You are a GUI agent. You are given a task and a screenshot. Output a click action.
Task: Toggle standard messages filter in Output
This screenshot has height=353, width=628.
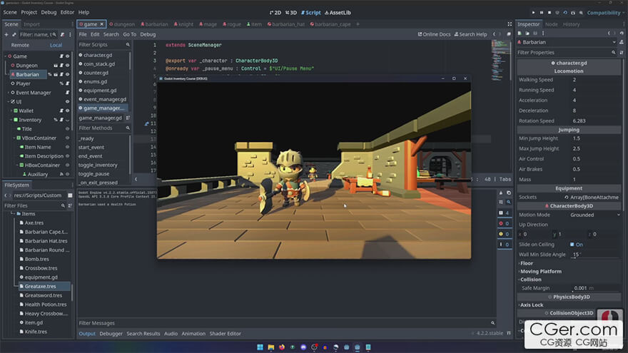(x=505, y=213)
